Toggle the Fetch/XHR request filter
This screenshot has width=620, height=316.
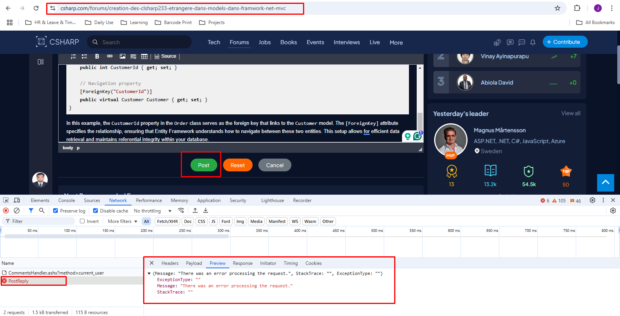[x=167, y=221]
